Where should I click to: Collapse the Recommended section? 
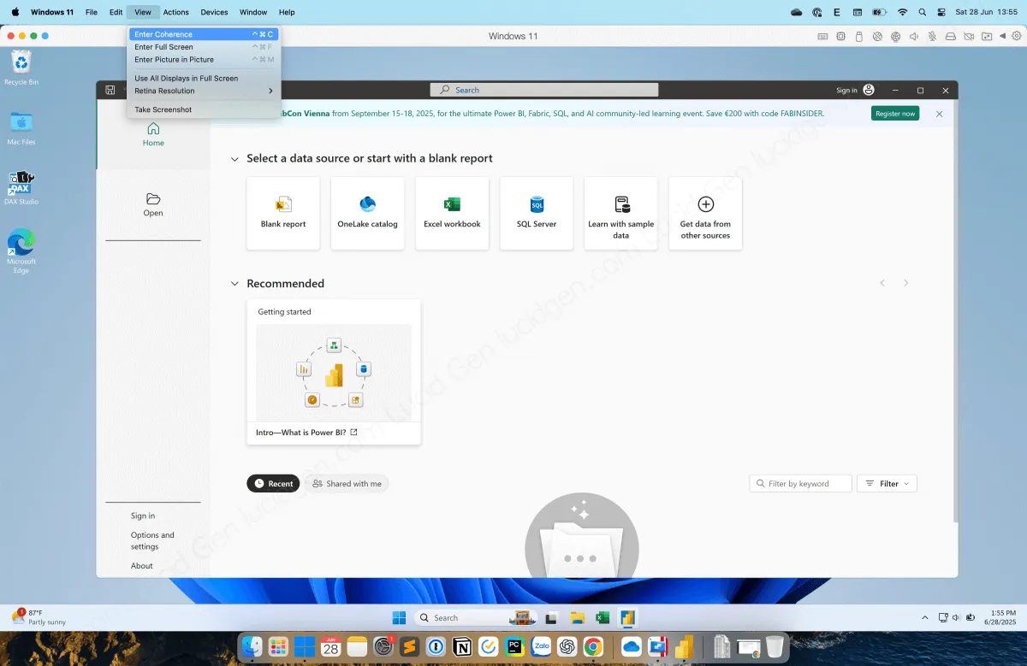click(x=234, y=284)
